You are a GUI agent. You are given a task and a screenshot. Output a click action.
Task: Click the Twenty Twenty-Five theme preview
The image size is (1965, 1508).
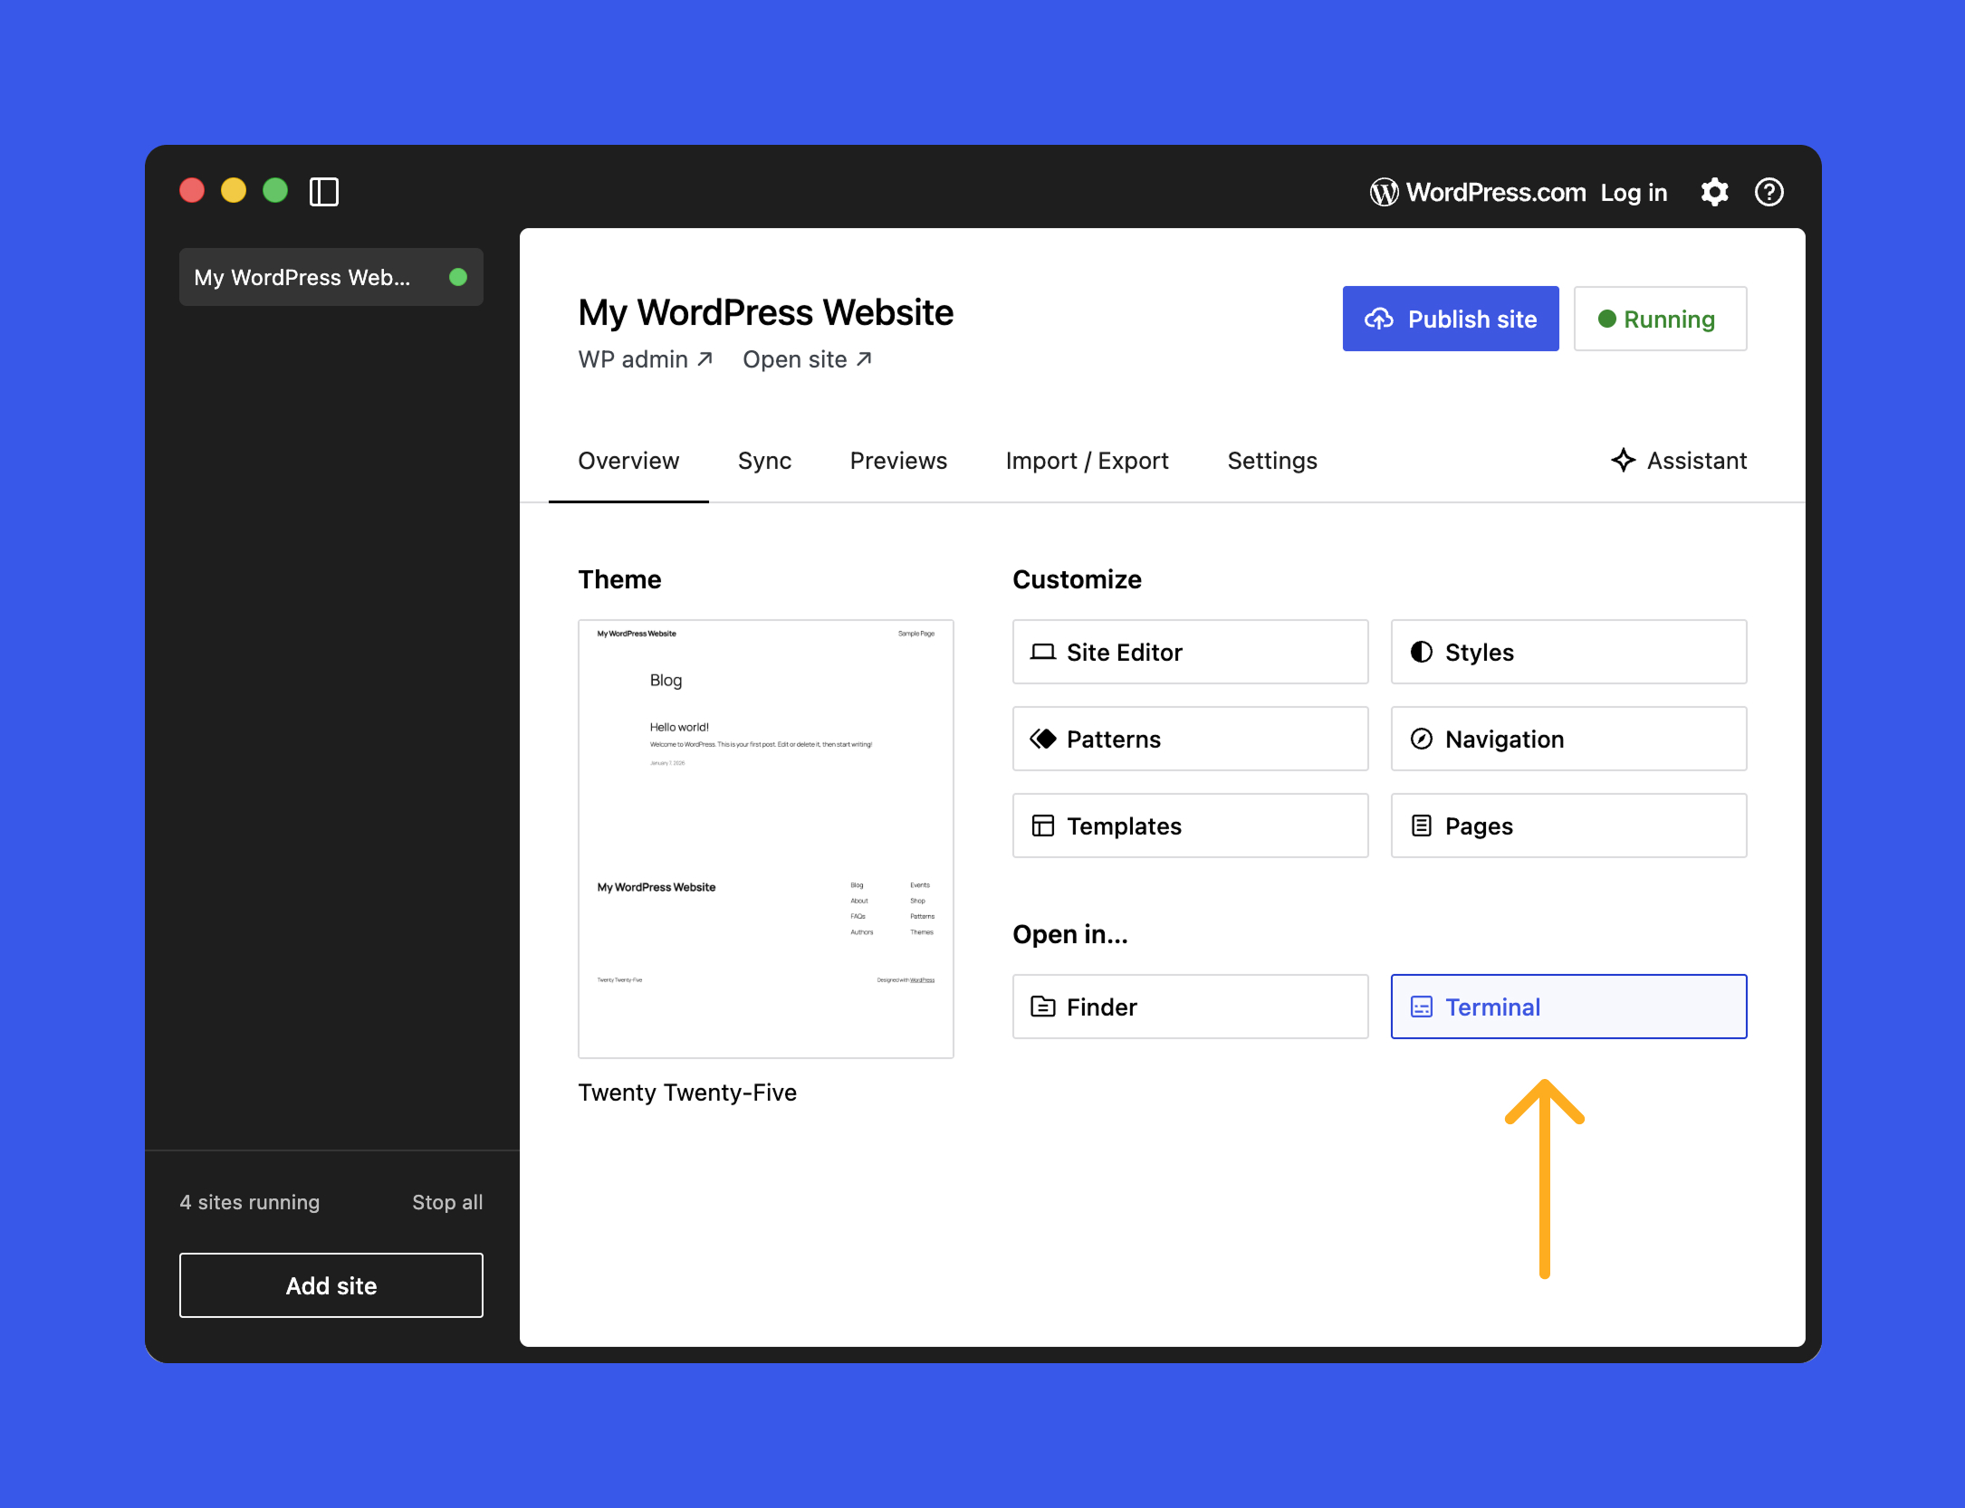765,837
